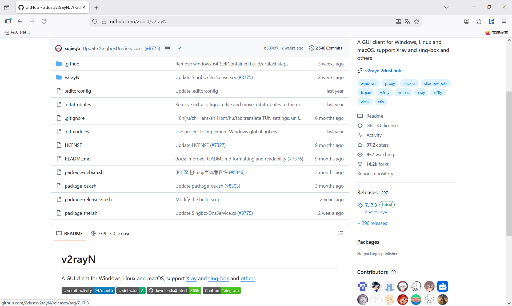
Task: Open the extensions puzzle icon
Action: (479, 21)
